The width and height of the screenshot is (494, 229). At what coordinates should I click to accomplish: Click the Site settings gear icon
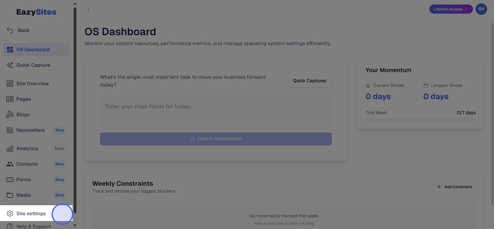(x=10, y=214)
